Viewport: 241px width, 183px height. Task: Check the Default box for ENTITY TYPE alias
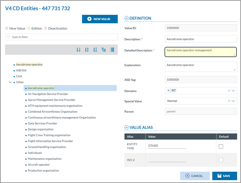click(x=221, y=146)
